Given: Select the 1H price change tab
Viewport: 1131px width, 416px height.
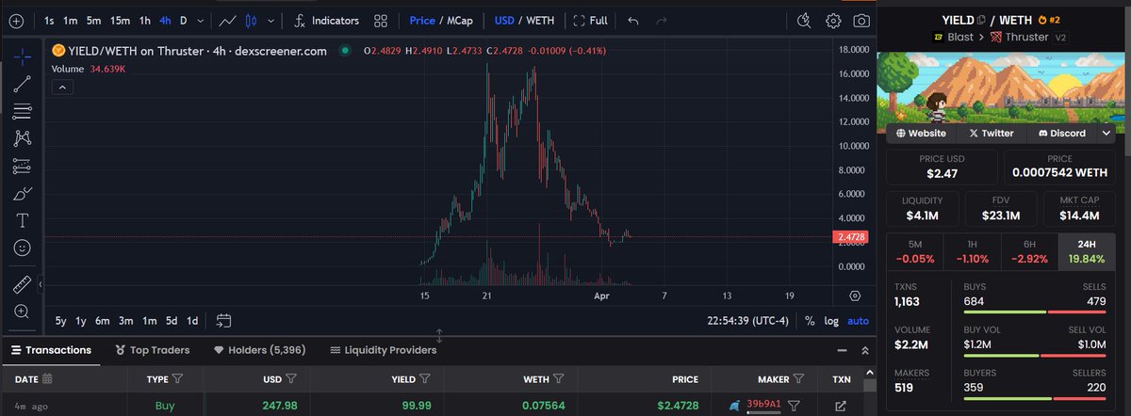Looking at the screenshot, I should [x=974, y=251].
